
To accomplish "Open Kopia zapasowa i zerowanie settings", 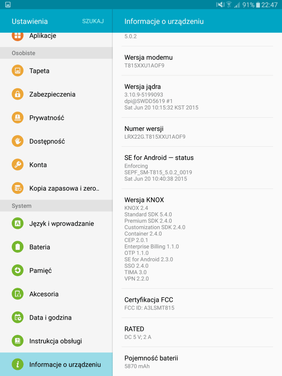I will 56,188.
